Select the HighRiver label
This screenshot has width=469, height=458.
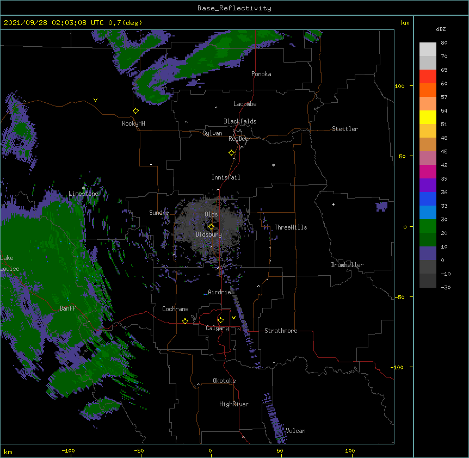click(234, 404)
